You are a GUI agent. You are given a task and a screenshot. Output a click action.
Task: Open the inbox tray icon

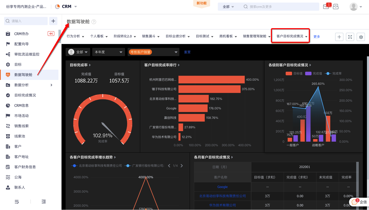click(x=336, y=7)
